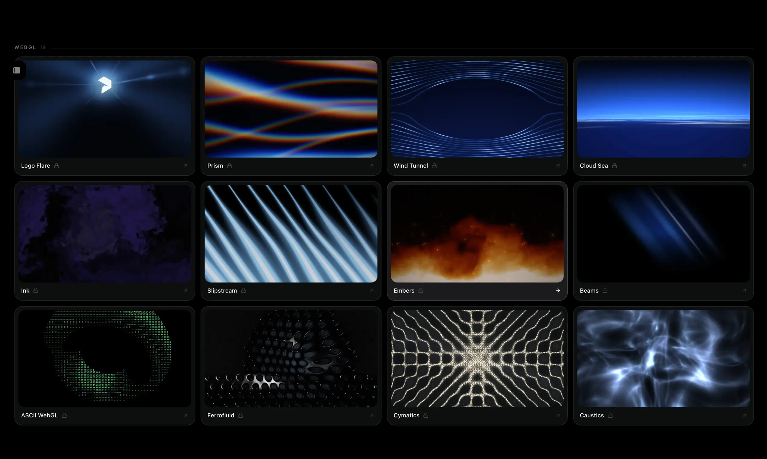Click the right arrow on the Embers card

(x=558, y=290)
